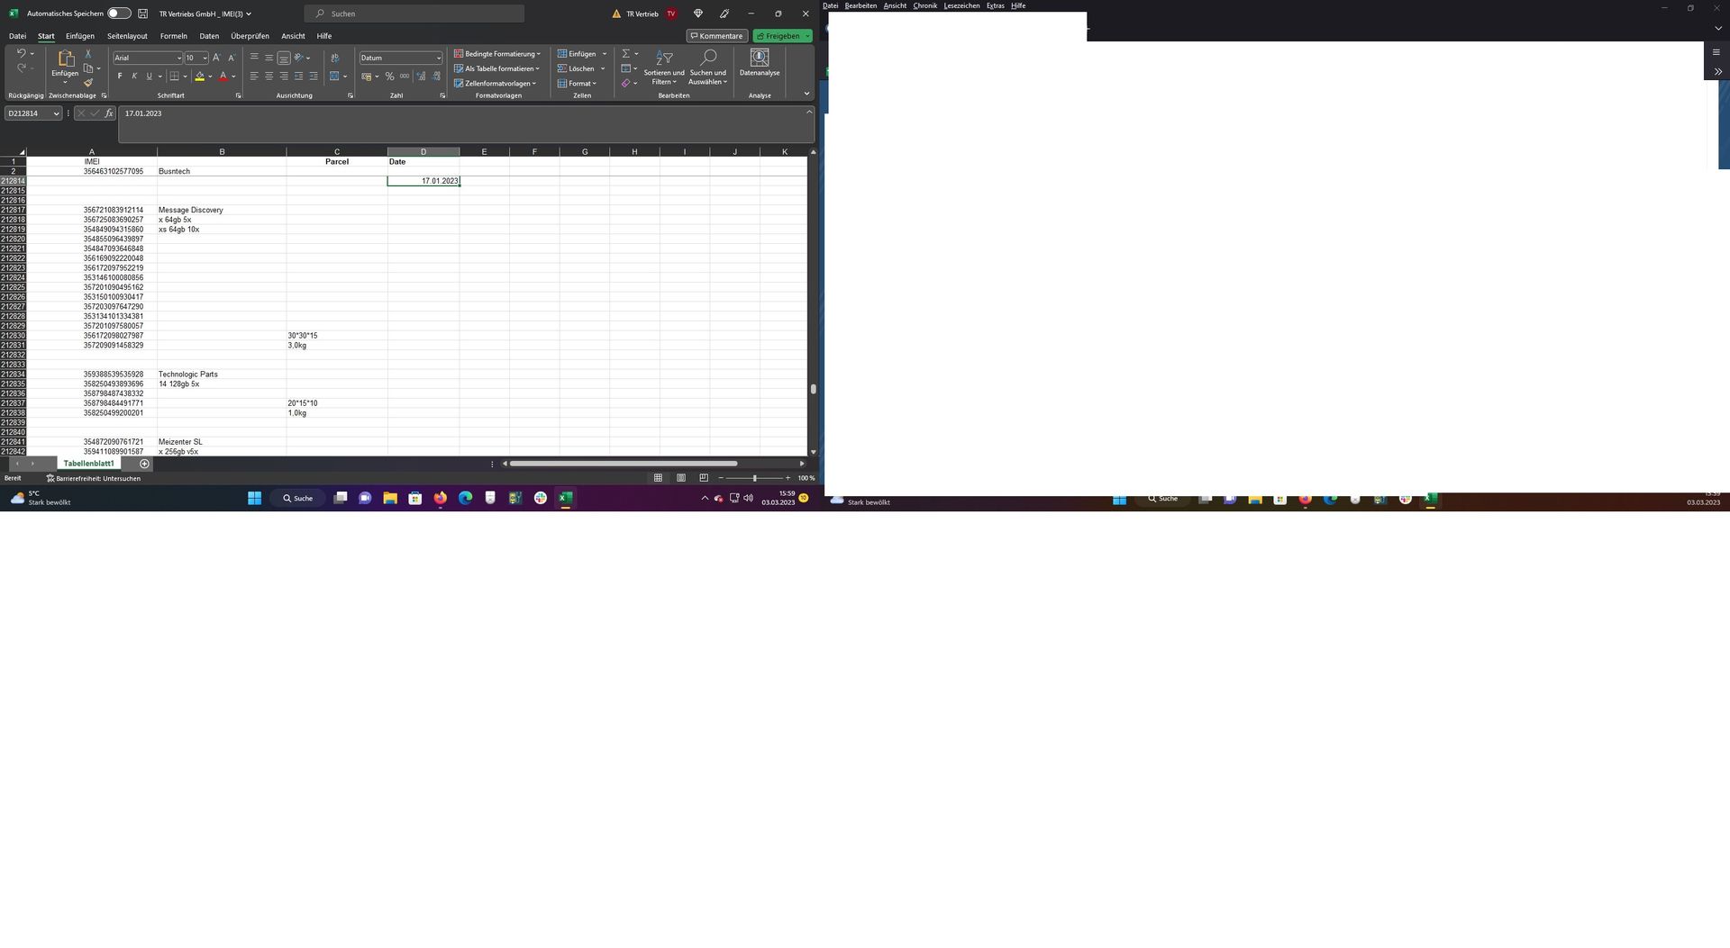The height and width of the screenshot is (948, 1730).
Task: Click the Firefox icon in taskbar
Action: [x=440, y=498]
